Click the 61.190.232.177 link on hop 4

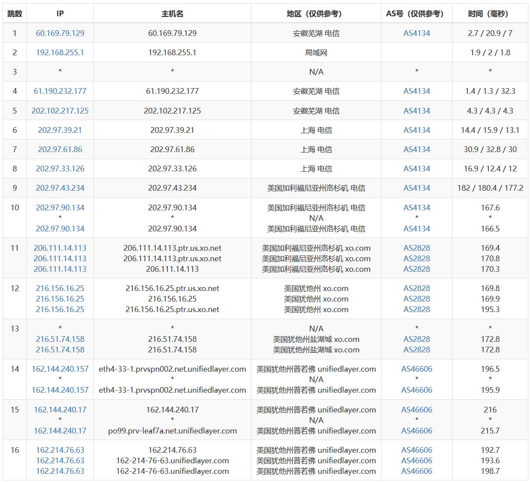click(x=60, y=91)
